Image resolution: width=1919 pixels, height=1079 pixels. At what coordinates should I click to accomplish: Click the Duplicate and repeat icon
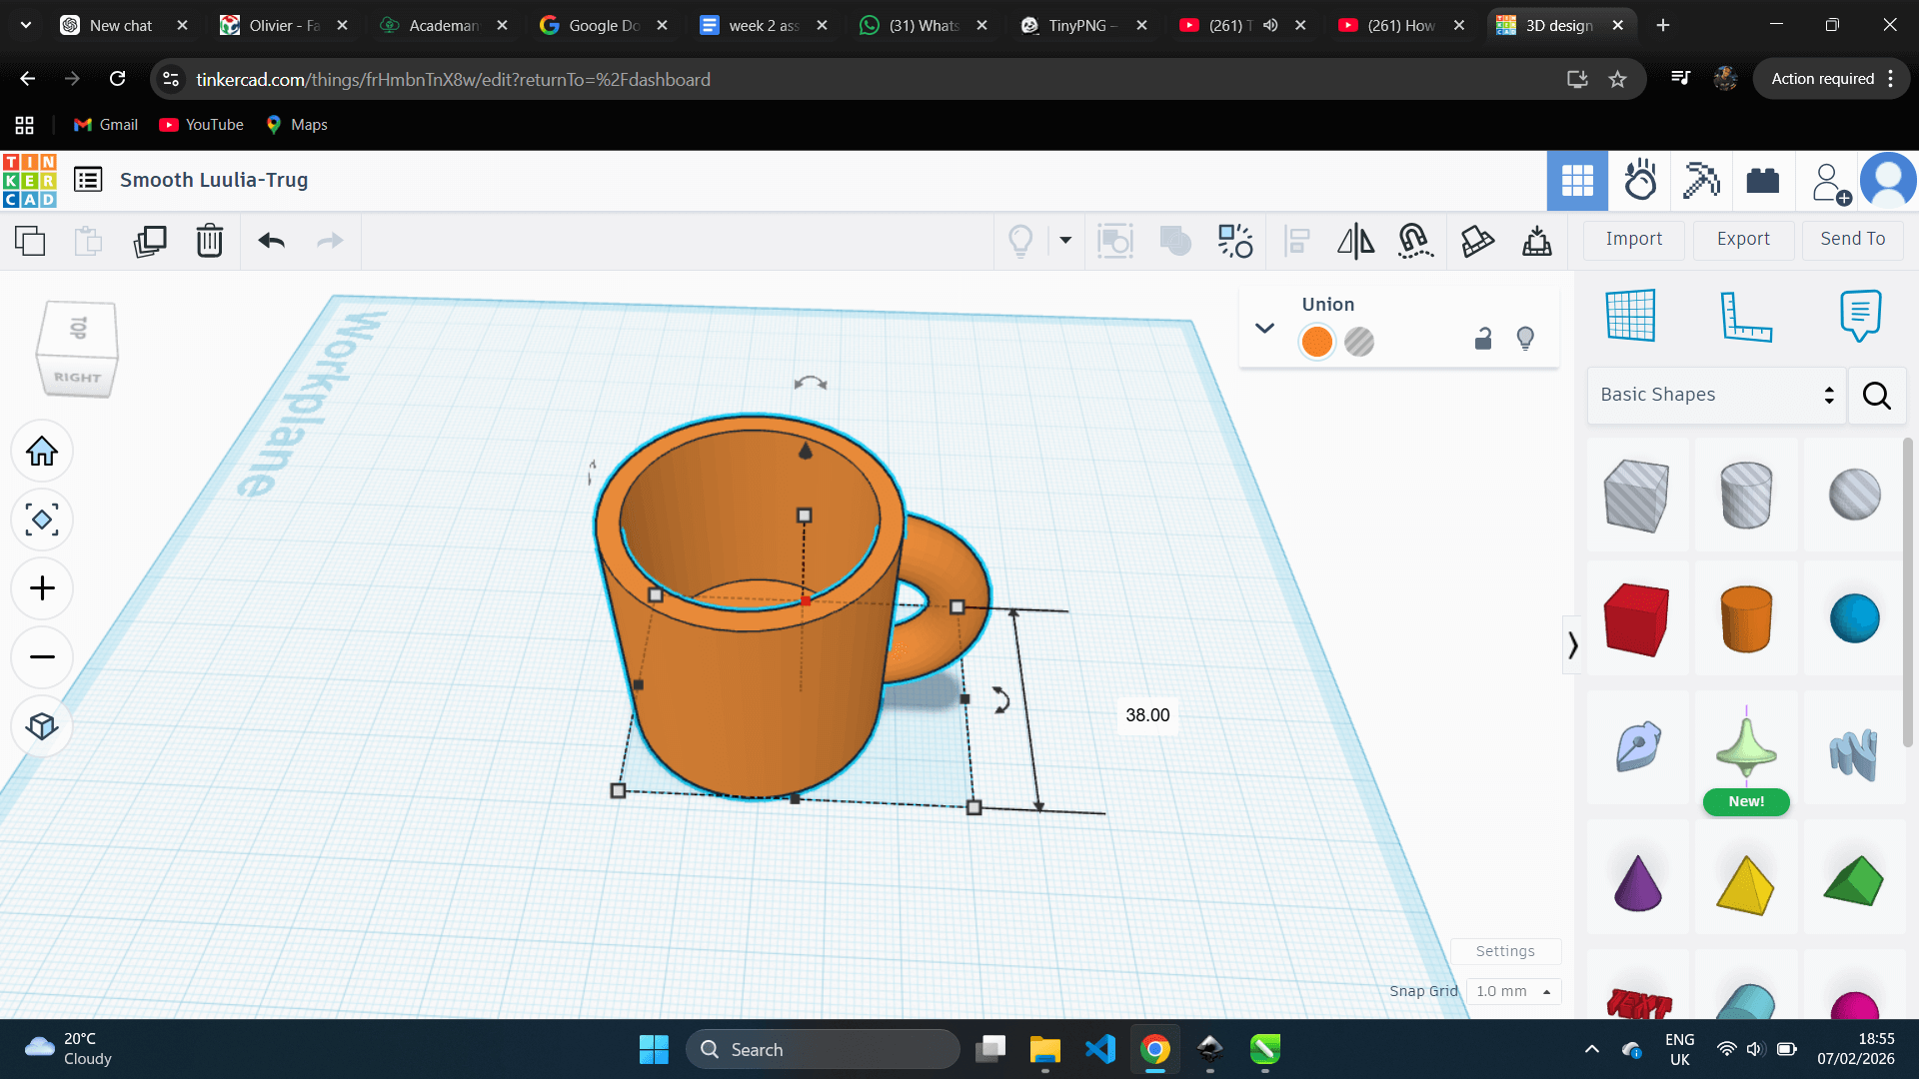tap(150, 241)
